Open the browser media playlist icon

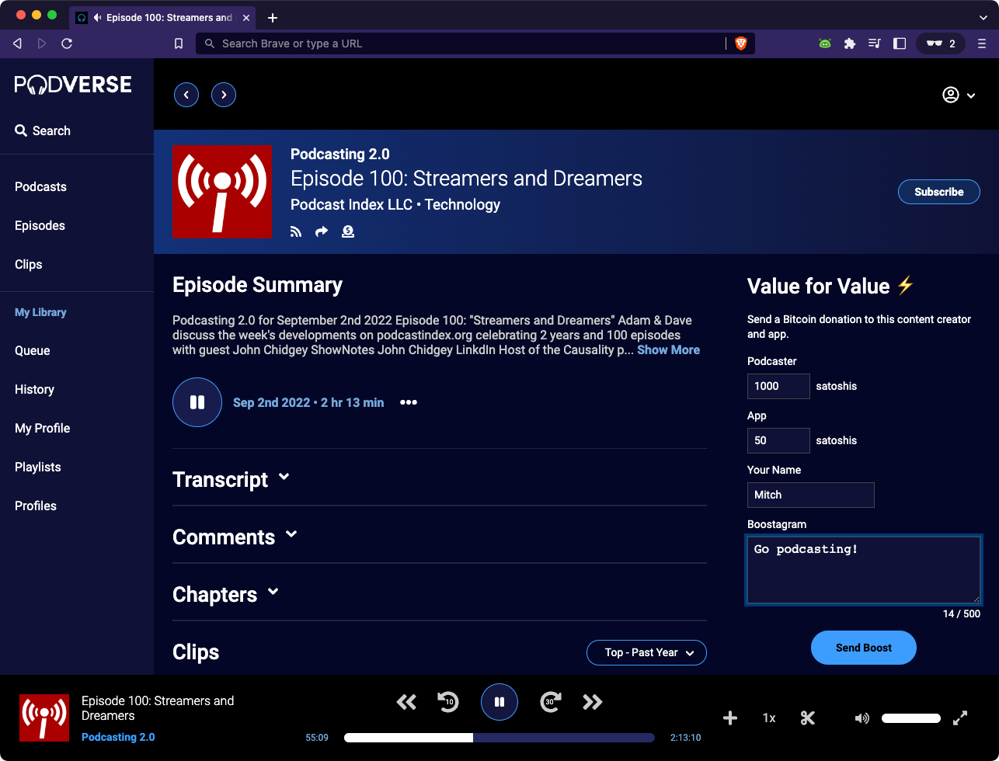tap(875, 43)
